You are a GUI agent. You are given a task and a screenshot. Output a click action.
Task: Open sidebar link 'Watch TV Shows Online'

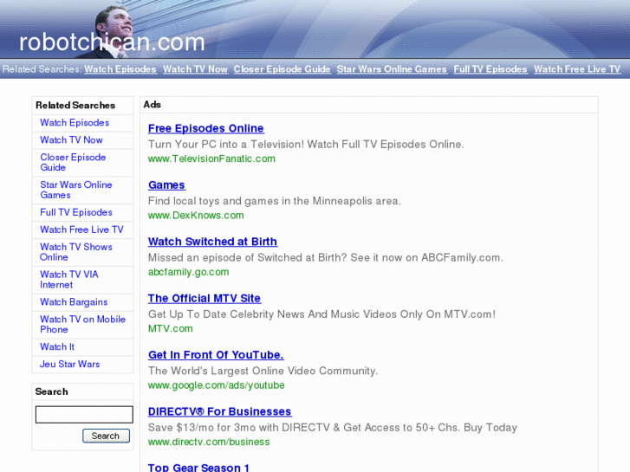(x=76, y=252)
